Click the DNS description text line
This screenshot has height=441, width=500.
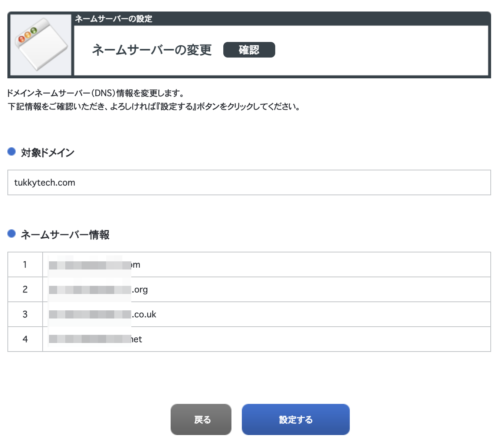click(x=96, y=93)
